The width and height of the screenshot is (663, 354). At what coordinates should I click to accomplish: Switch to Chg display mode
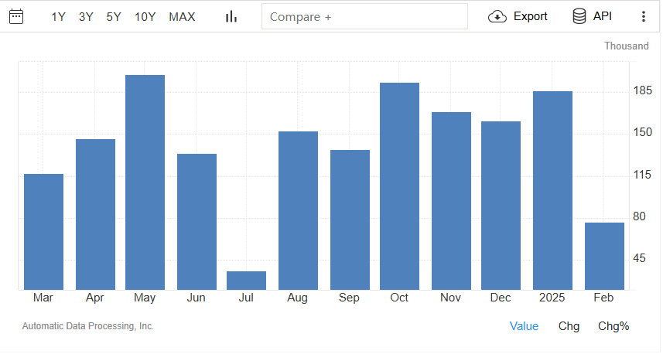(x=569, y=326)
